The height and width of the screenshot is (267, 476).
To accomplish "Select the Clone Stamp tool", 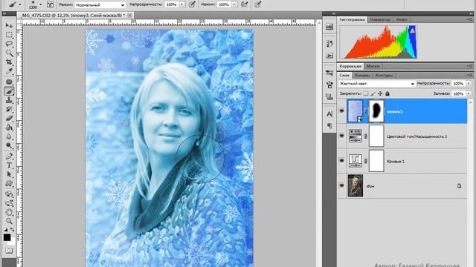I will tap(9, 100).
